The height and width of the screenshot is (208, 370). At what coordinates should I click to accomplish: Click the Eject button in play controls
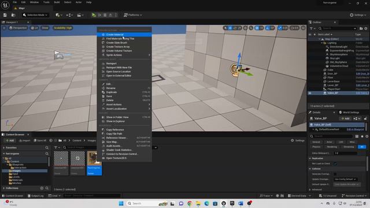(x=110, y=15)
